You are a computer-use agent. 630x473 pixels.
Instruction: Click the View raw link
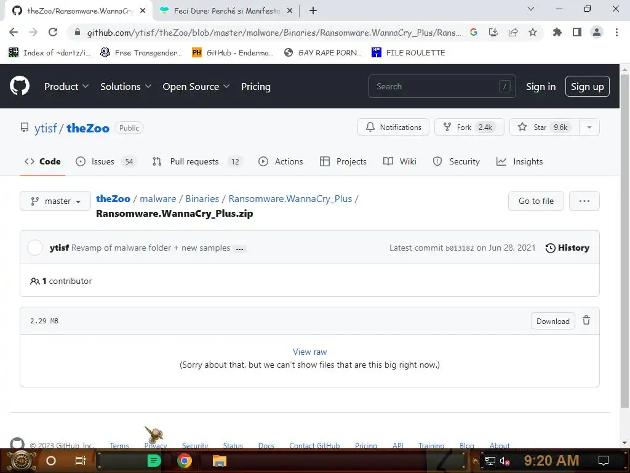[310, 352]
